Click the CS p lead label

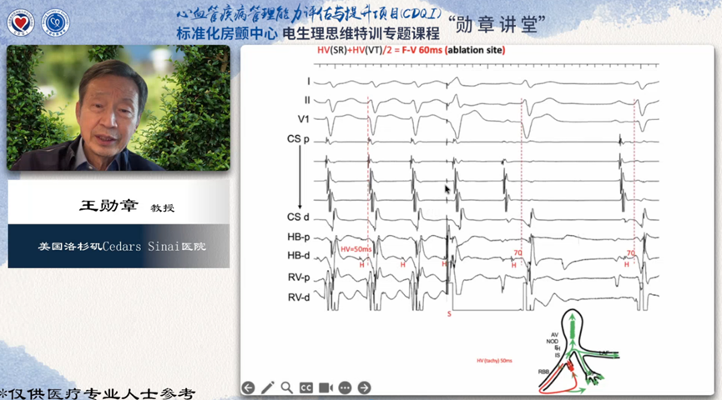pyautogui.click(x=298, y=139)
